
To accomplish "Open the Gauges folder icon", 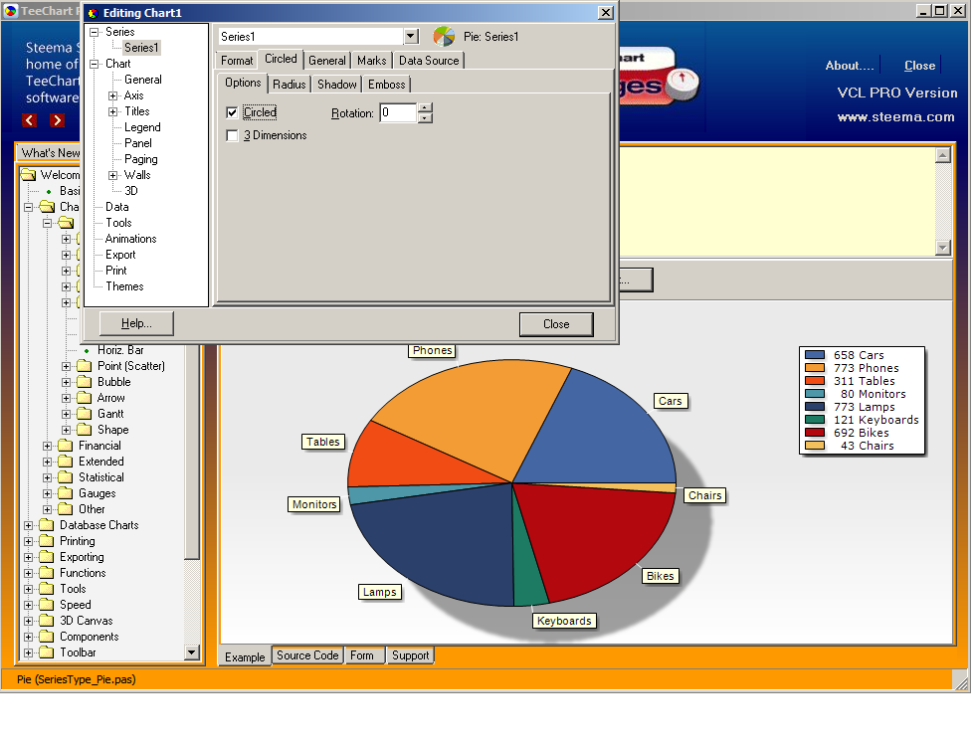I will pos(66,493).
